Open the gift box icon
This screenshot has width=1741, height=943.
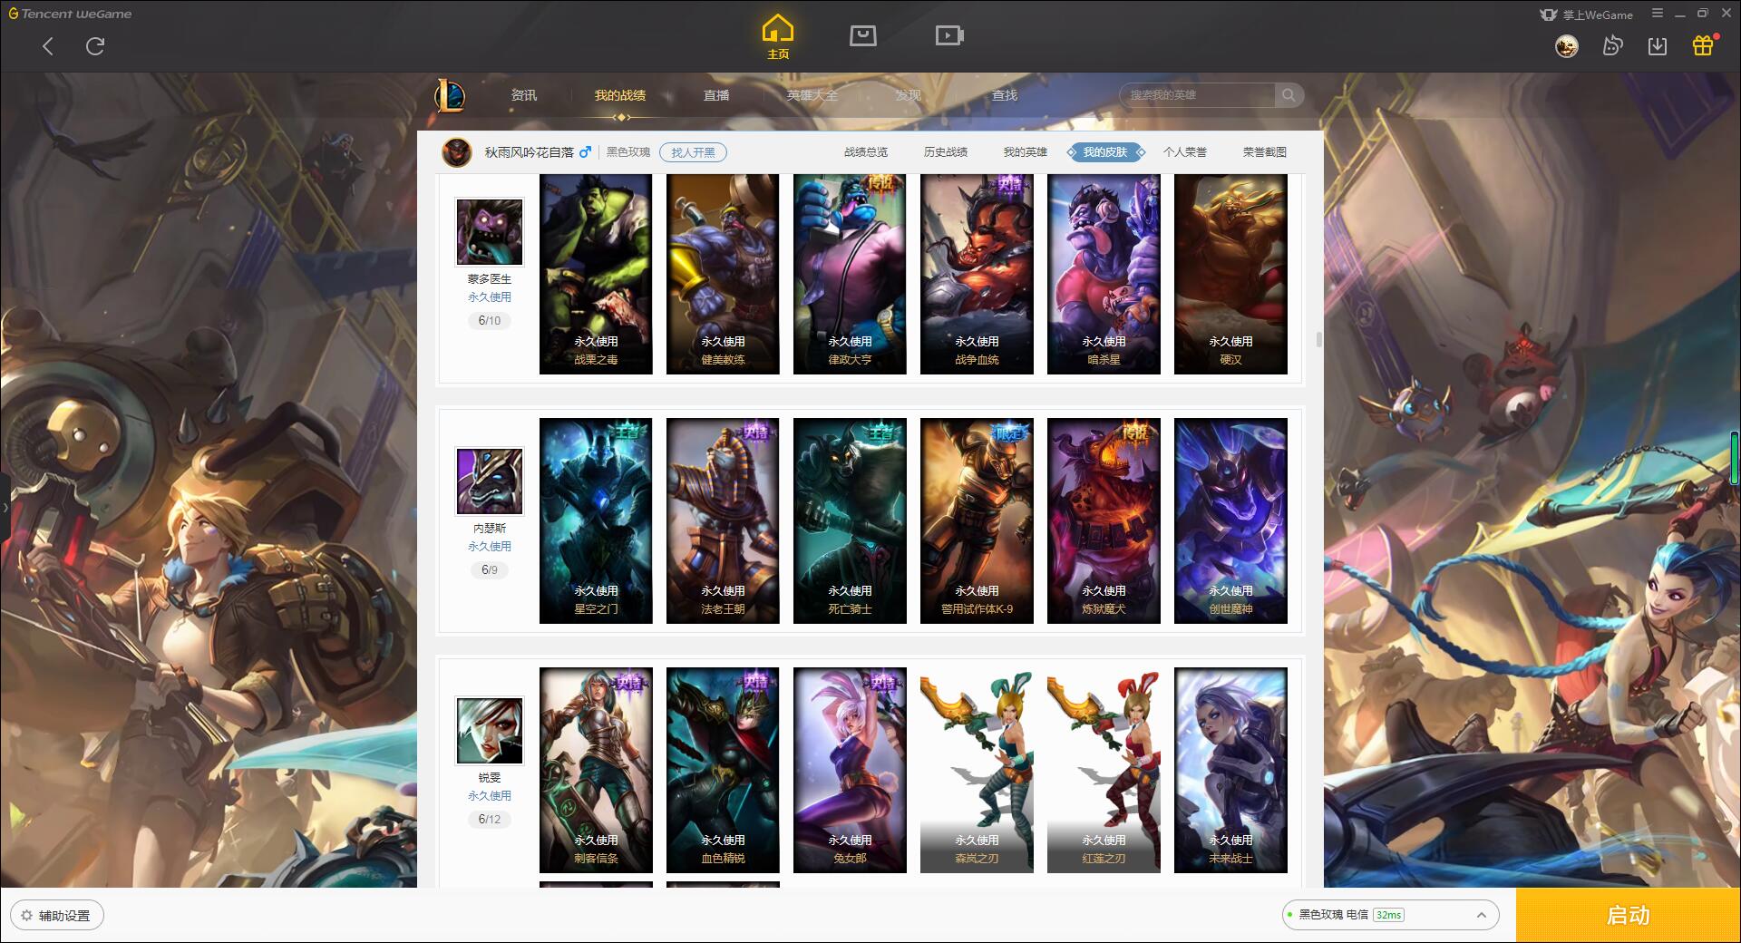coord(1704,45)
